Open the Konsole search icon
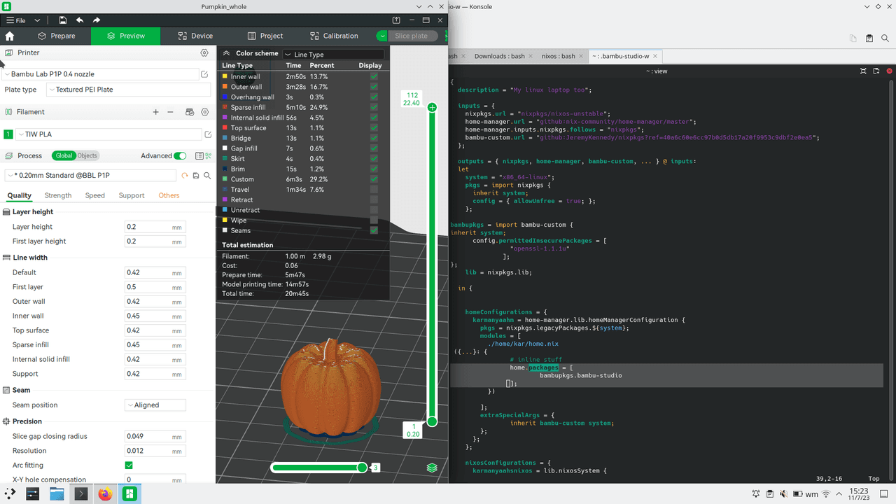Image resolution: width=896 pixels, height=504 pixels. (886, 38)
